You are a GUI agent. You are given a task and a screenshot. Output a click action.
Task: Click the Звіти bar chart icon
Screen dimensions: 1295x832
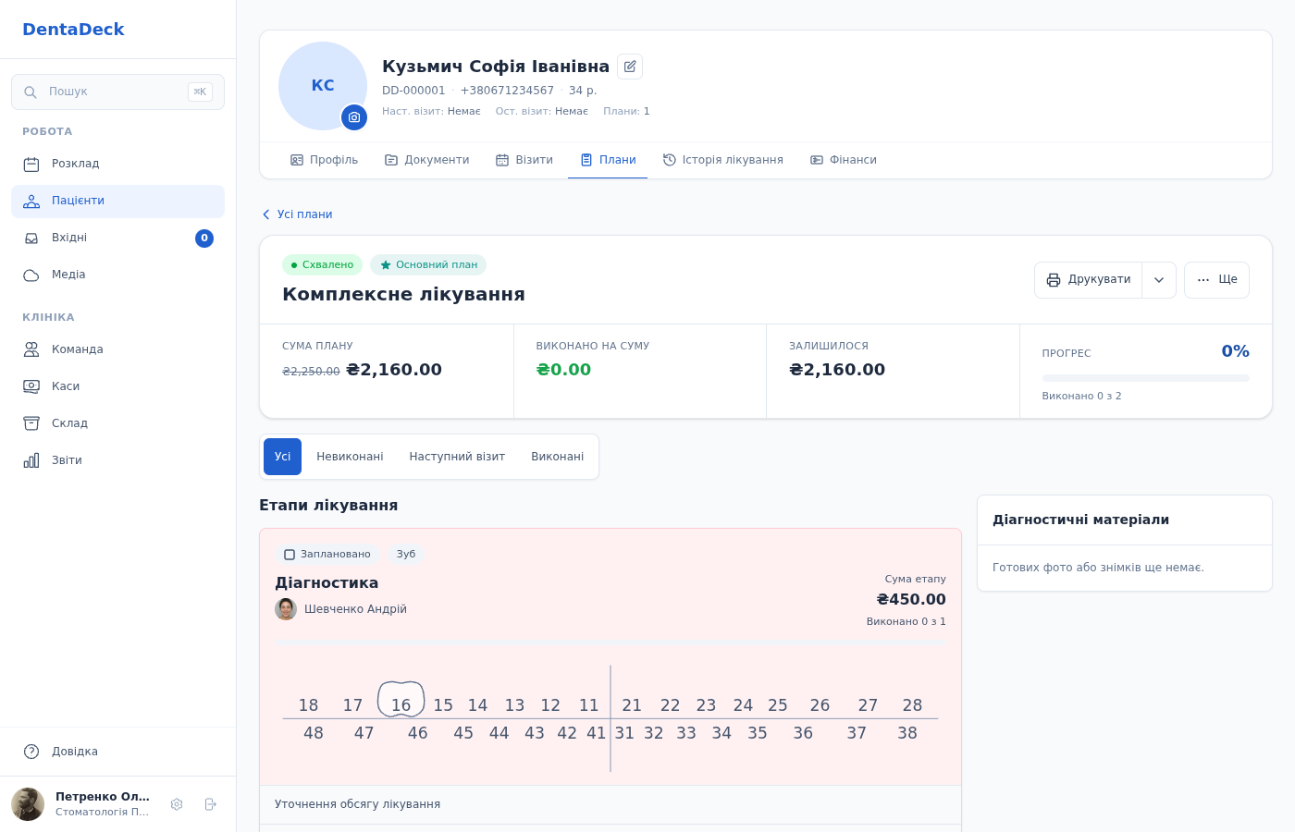pyautogui.click(x=31, y=460)
